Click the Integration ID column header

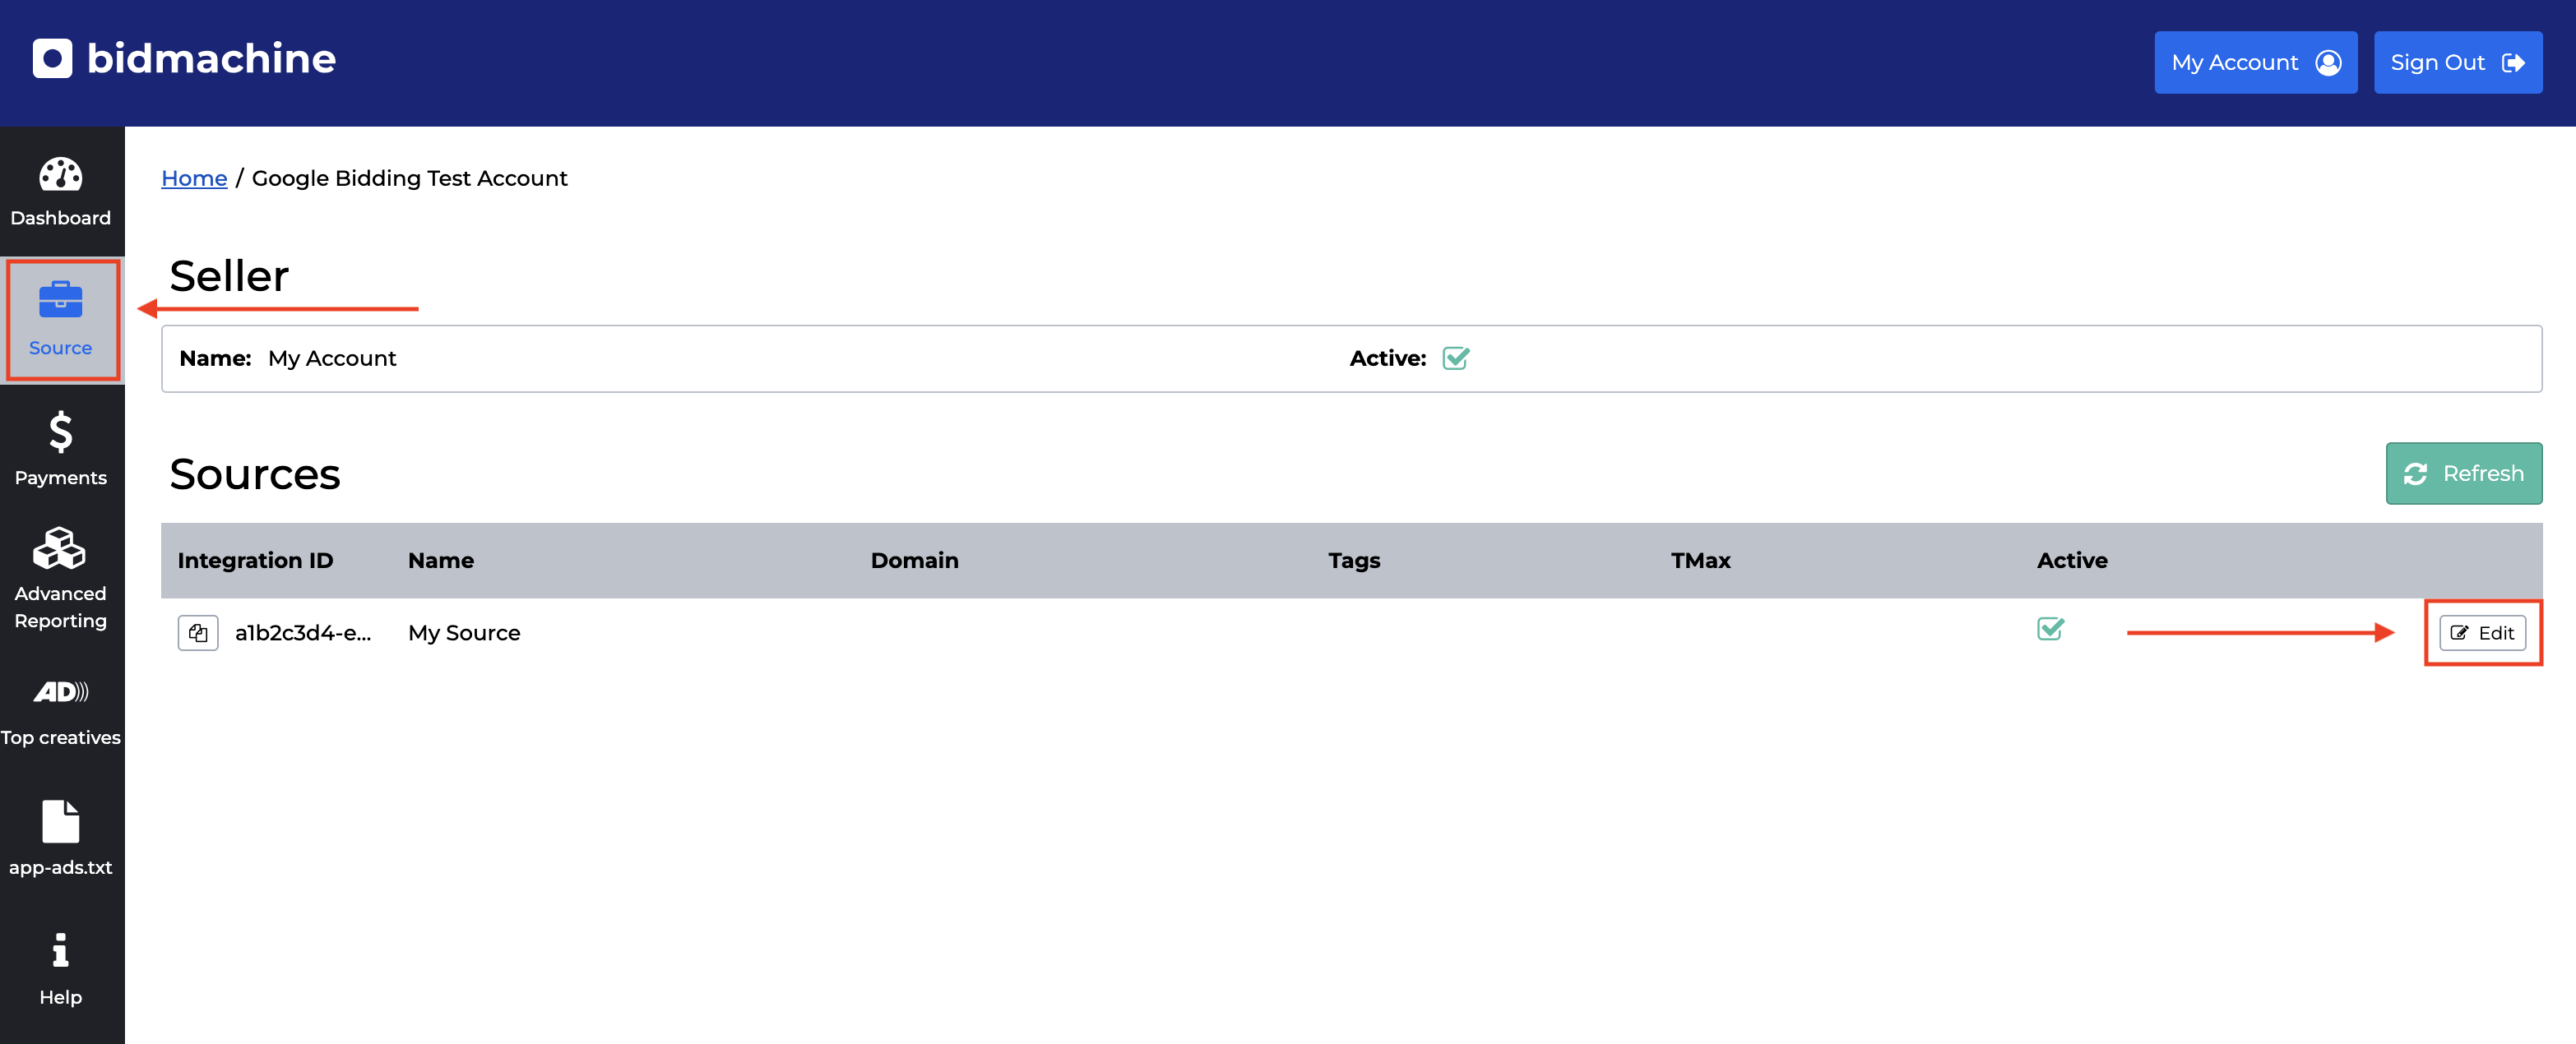tap(255, 561)
